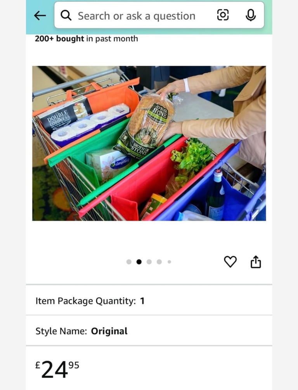This screenshot has width=298, height=390.
Task: Open Style Name Original selector
Action: [149, 331]
